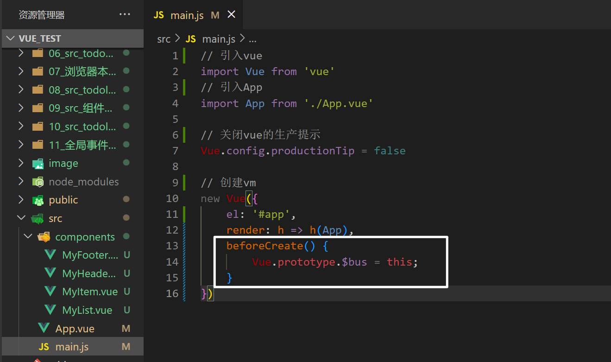Image resolution: width=611 pixels, height=362 pixels.
Task: Collapse the components folder chevron
Action: tap(28, 237)
